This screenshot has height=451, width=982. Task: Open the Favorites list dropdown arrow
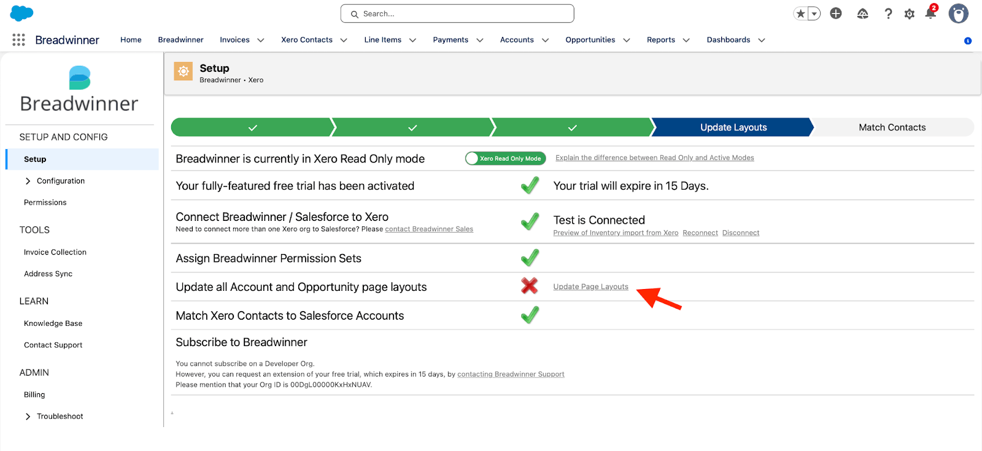(x=814, y=13)
